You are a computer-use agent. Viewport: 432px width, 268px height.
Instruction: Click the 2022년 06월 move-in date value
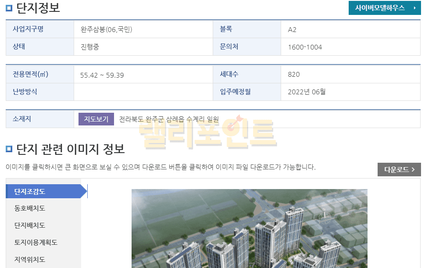pyautogui.click(x=307, y=92)
